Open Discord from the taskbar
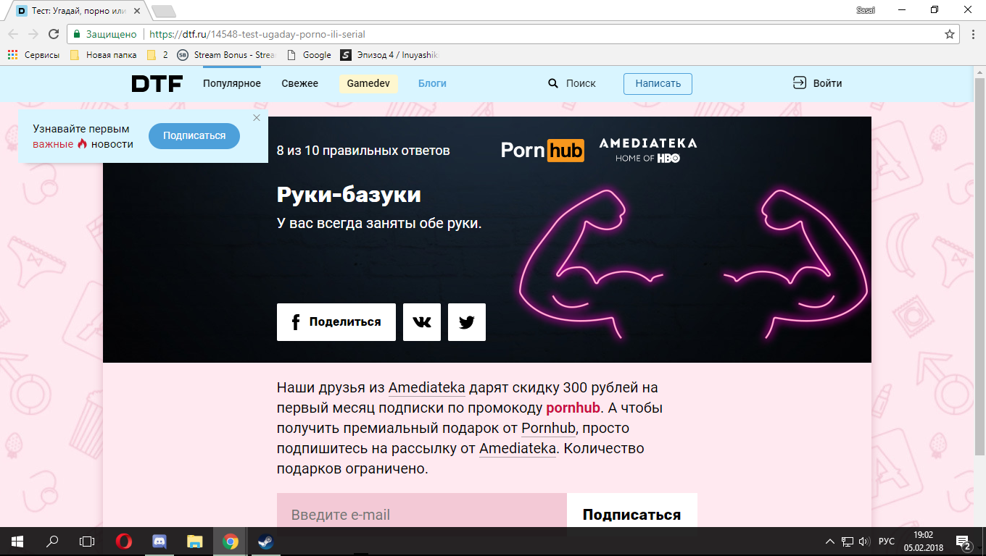The image size is (986, 556). [x=159, y=541]
